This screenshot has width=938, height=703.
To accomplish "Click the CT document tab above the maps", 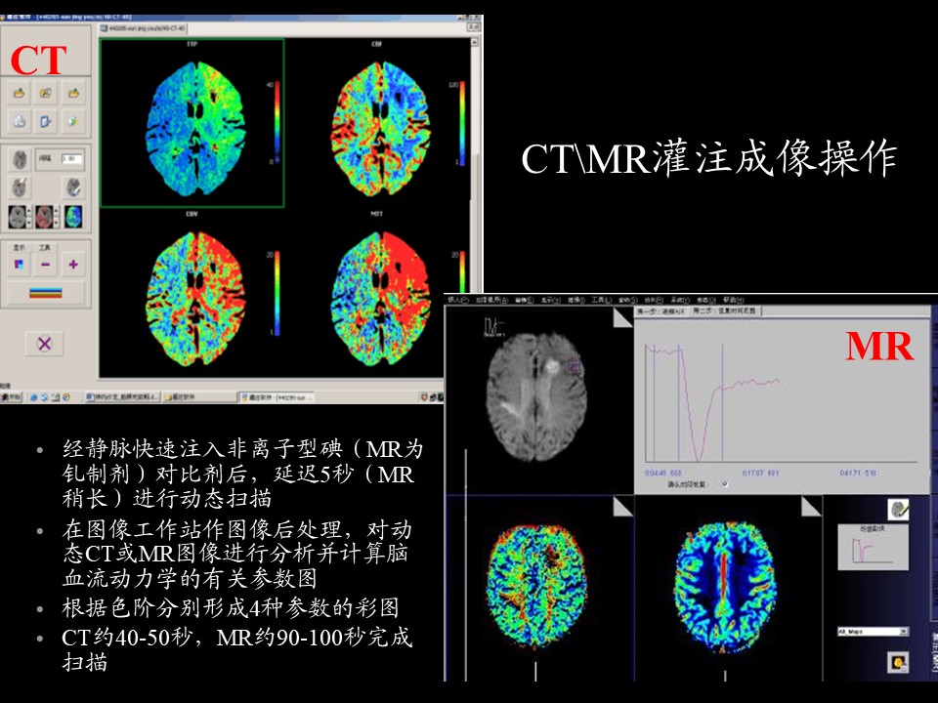I will pos(143,28).
